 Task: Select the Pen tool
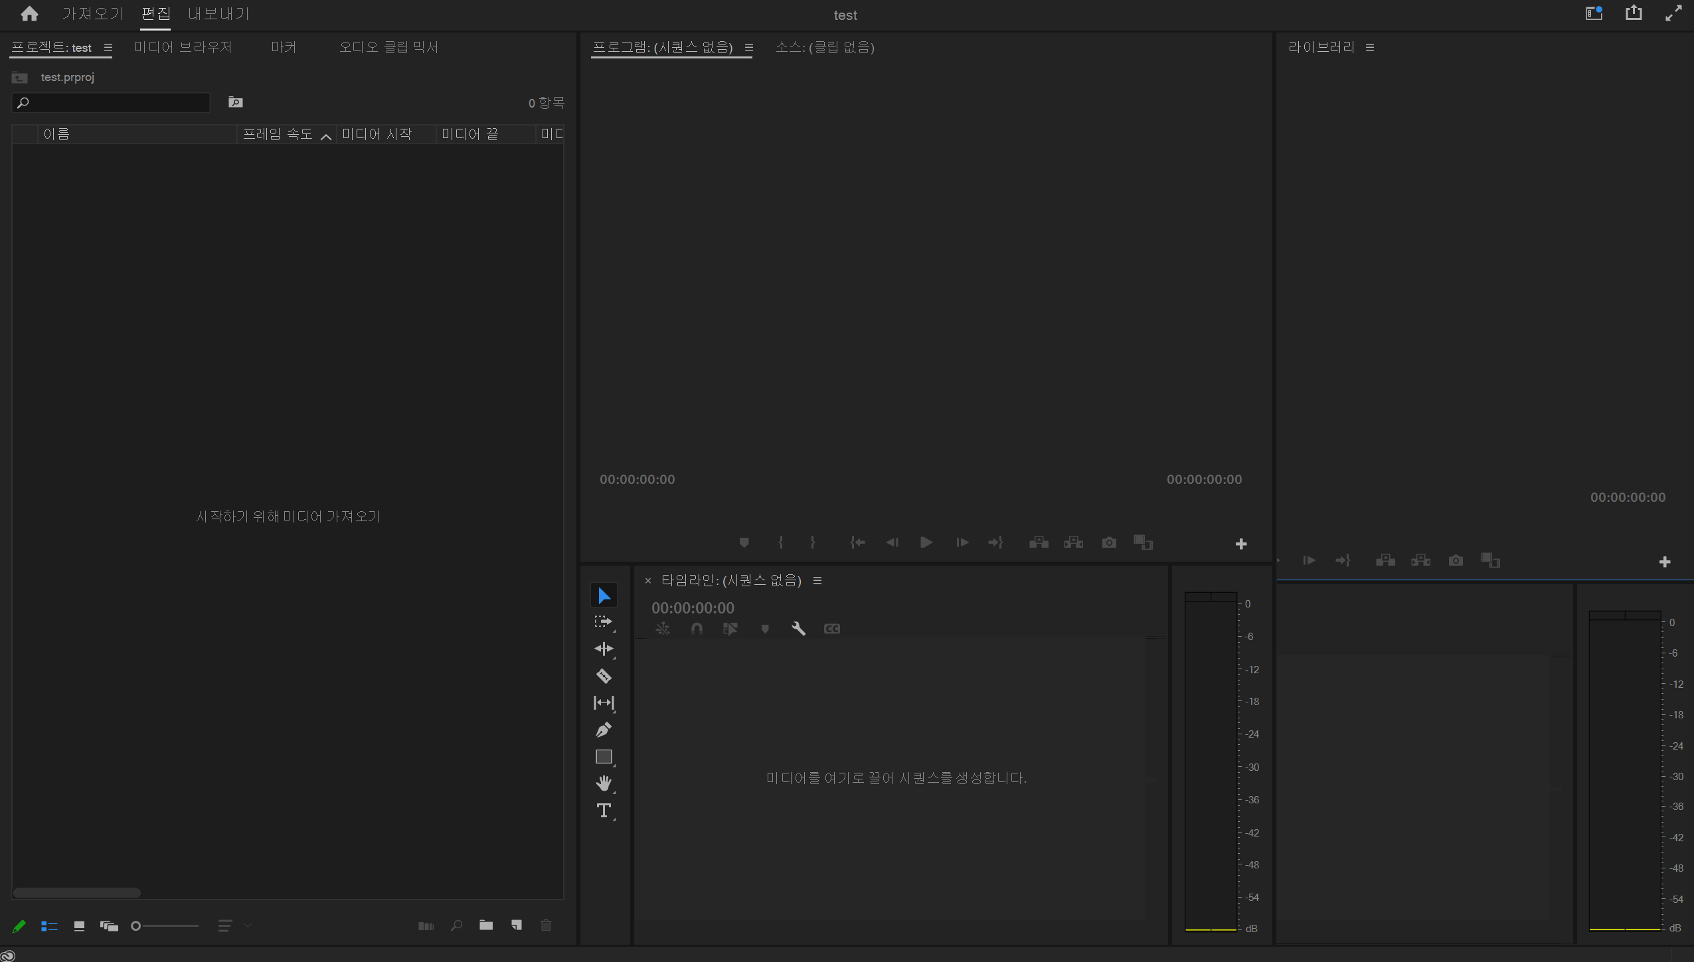click(x=604, y=730)
